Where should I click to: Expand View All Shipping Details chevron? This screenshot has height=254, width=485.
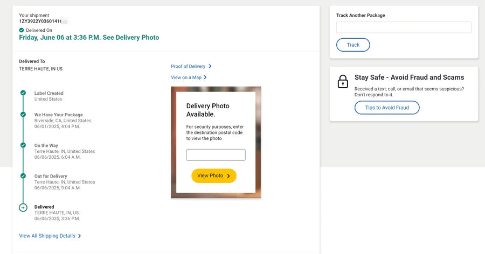(x=80, y=236)
